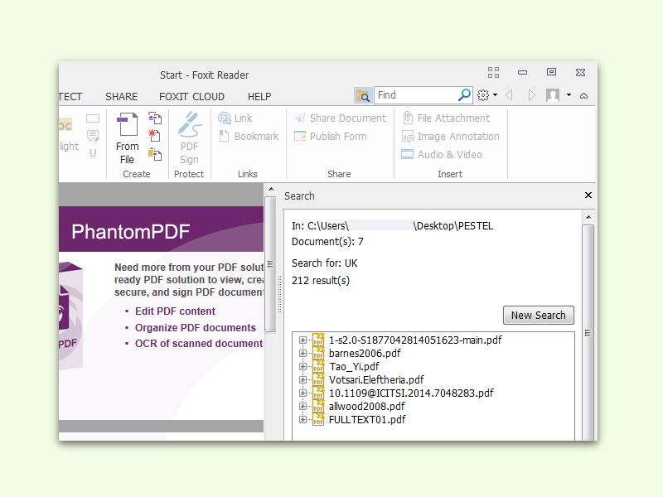Expand results for FULLTEXT01.pdf
The image size is (663, 497).
click(x=302, y=420)
